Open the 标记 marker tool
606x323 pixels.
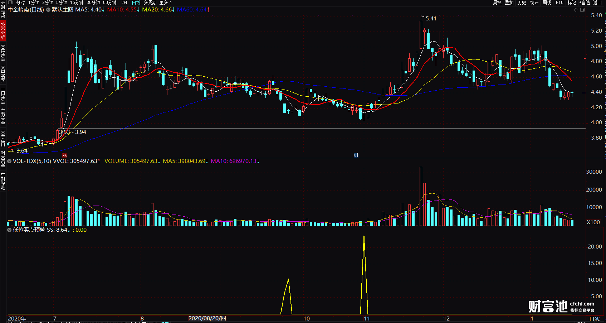click(x=572, y=3)
